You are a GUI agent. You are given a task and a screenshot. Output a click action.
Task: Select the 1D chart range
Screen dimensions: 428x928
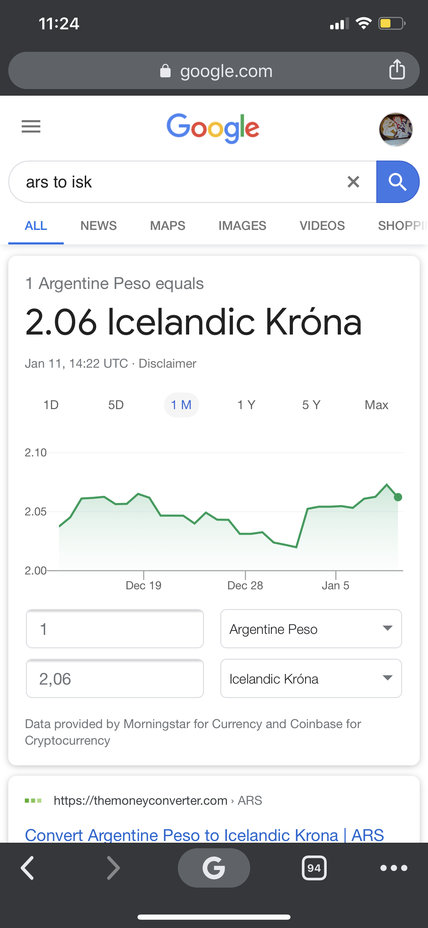(x=51, y=405)
